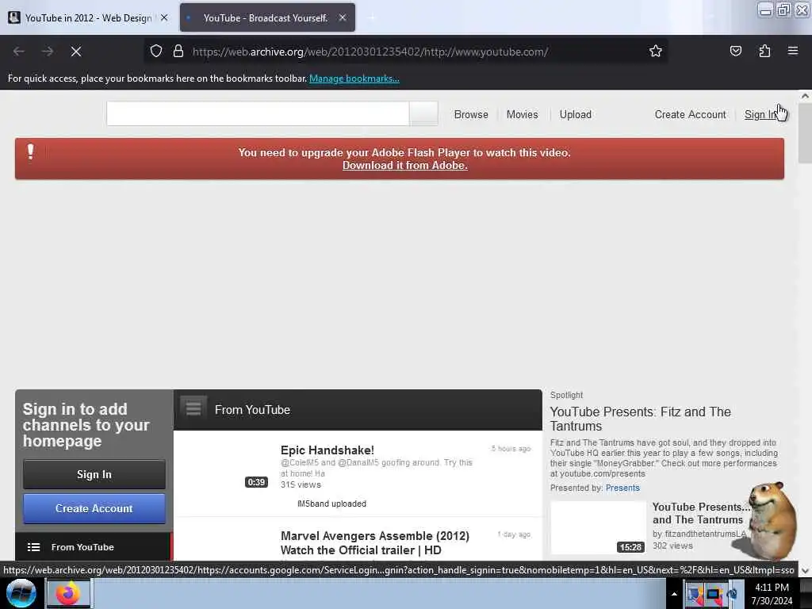This screenshot has height=609, width=812.
Task: Open the Movies menu item
Action: (x=522, y=114)
